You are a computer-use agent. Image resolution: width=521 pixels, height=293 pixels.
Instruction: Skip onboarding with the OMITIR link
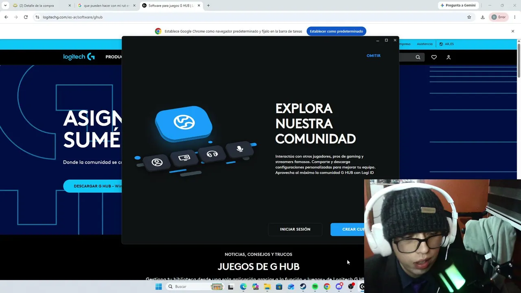pyautogui.click(x=373, y=56)
